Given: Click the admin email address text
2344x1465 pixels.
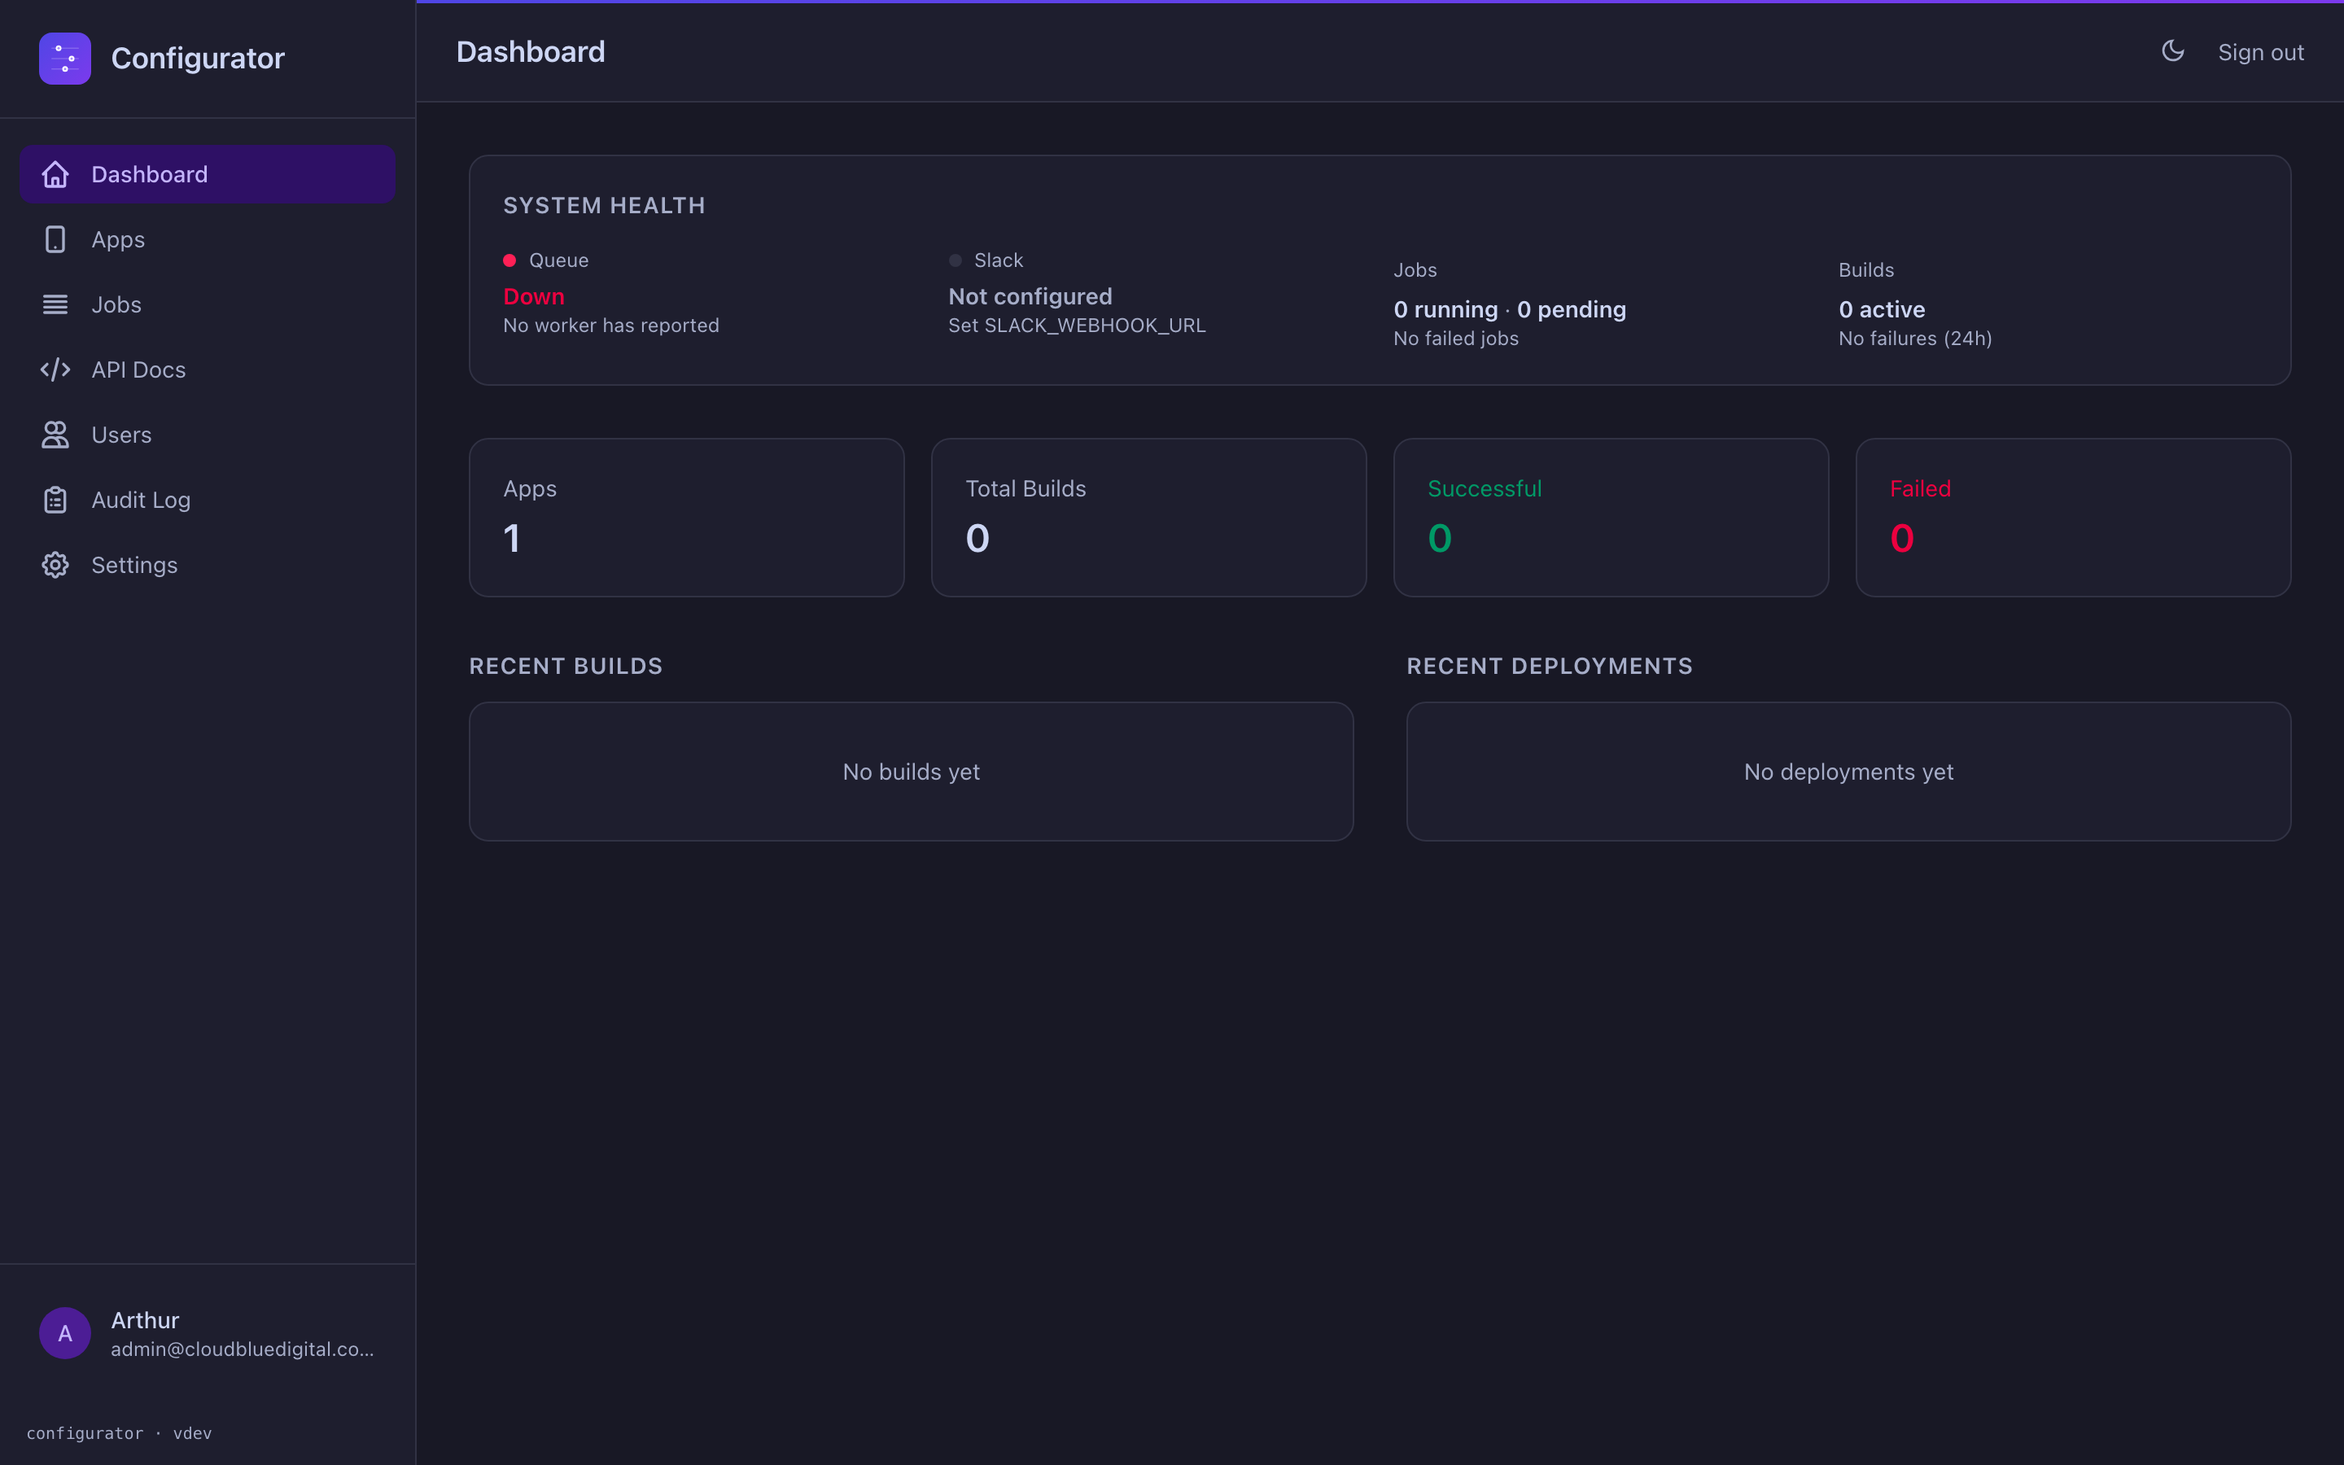Looking at the screenshot, I should point(243,1349).
